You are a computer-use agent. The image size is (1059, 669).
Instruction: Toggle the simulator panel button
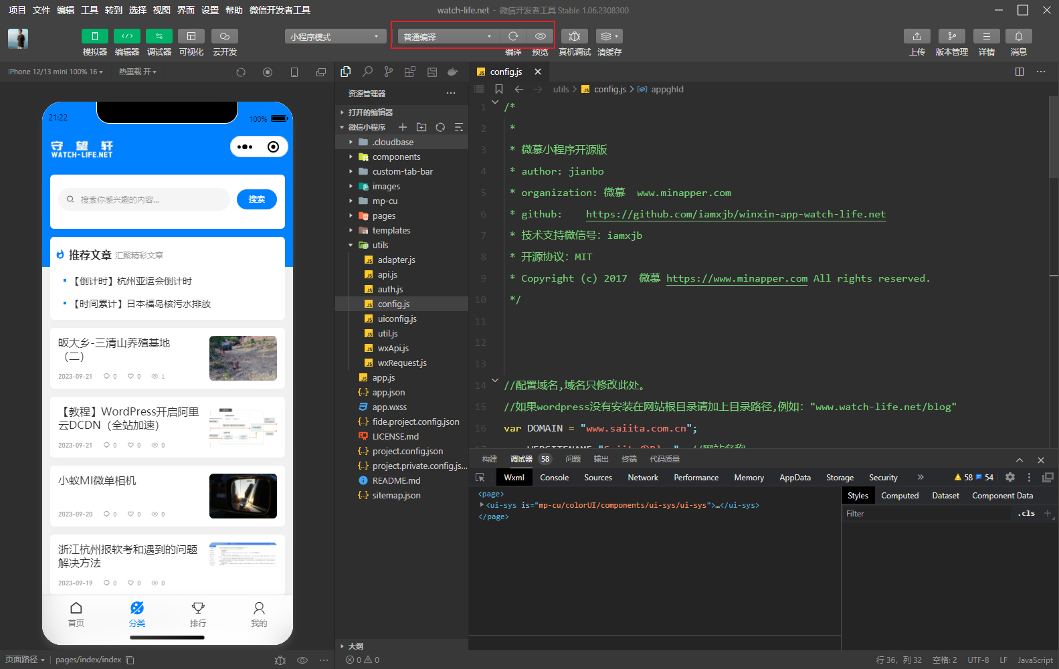[x=94, y=36]
